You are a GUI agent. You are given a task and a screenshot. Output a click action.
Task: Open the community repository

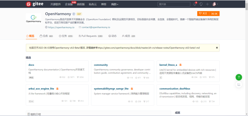pyautogui.click(x=101, y=65)
